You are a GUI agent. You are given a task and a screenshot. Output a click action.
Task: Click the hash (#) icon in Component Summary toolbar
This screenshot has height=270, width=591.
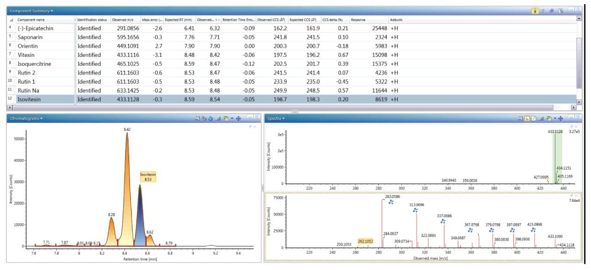click(552, 11)
